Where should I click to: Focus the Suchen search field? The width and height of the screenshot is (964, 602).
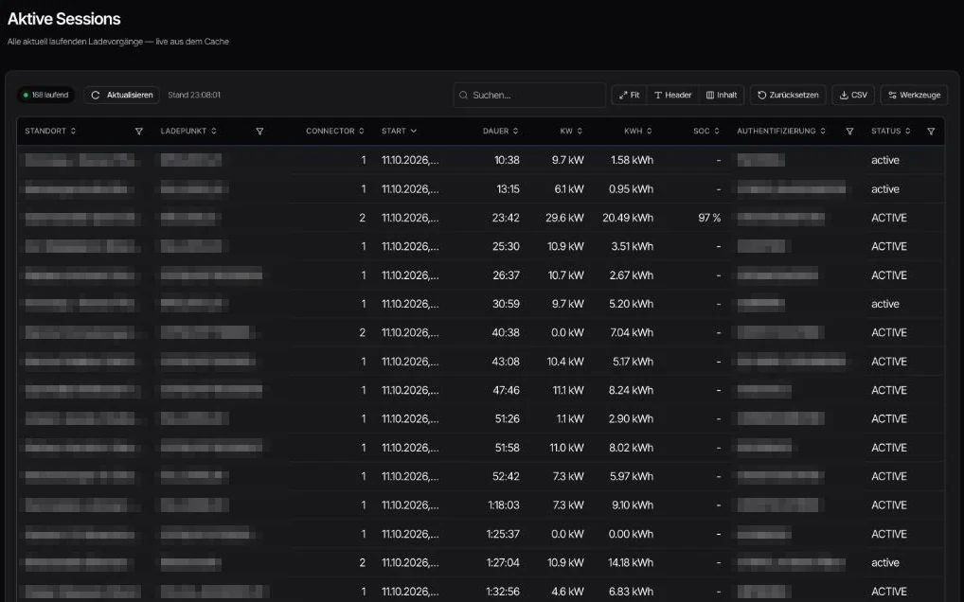529,96
